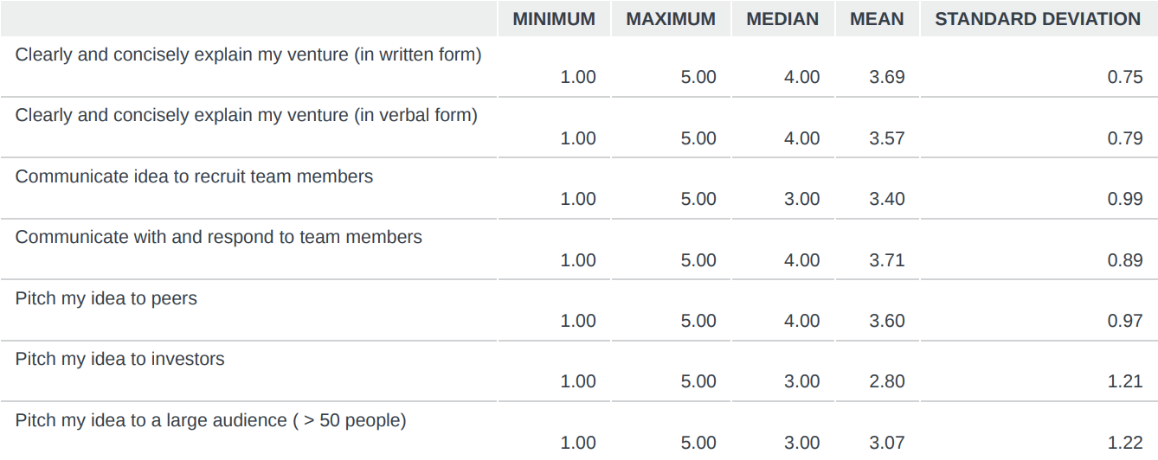Screen dimensions: 1158x460
Task: Select the STANDARD DEVIATION column header
Action: coord(1038,19)
